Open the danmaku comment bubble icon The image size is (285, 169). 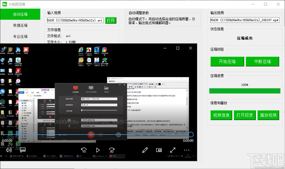coord(22,150)
